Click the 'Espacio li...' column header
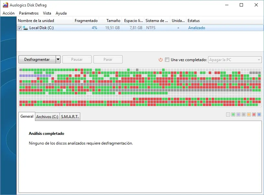 coord(133,21)
